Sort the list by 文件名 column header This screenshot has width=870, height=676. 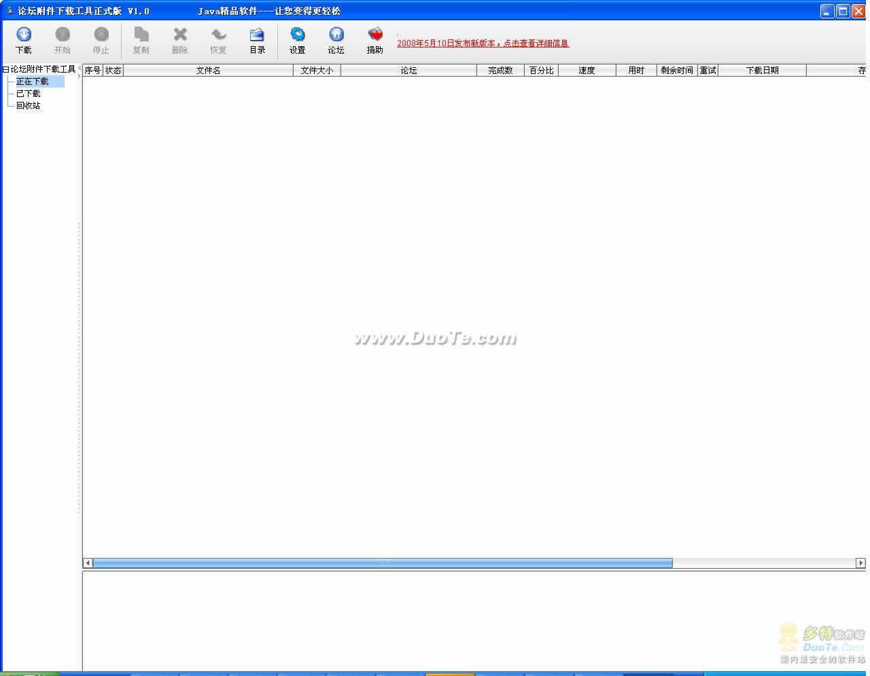coord(208,71)
